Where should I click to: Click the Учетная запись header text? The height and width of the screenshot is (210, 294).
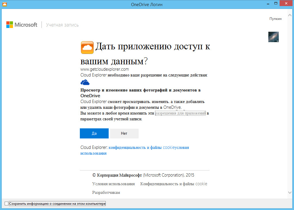pos(62,25)
